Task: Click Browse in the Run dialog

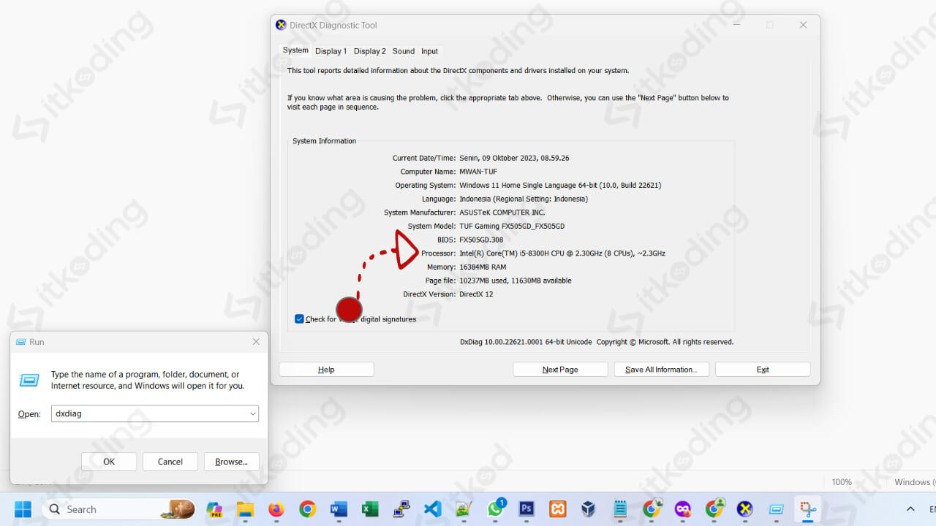Action: pyautogui.click(x=232, y=462)
